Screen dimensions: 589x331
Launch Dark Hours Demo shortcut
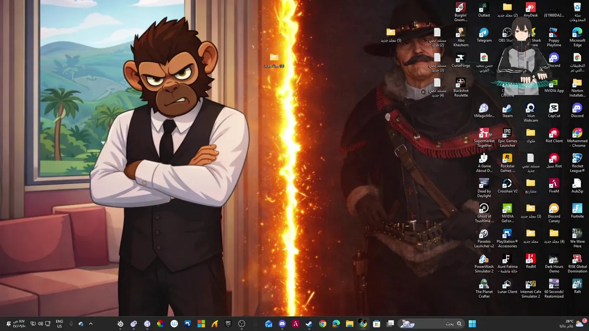(554, 264)
